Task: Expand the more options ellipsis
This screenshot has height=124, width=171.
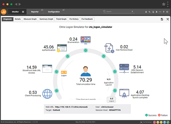Action: click(160, 12)
